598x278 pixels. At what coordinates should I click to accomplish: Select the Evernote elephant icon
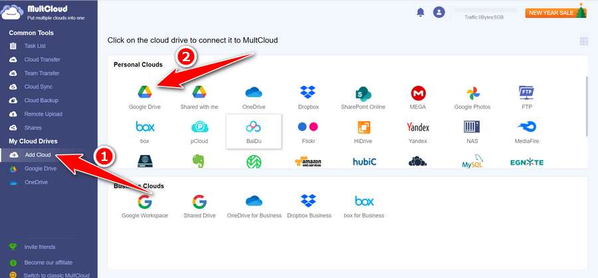point(199,162)
